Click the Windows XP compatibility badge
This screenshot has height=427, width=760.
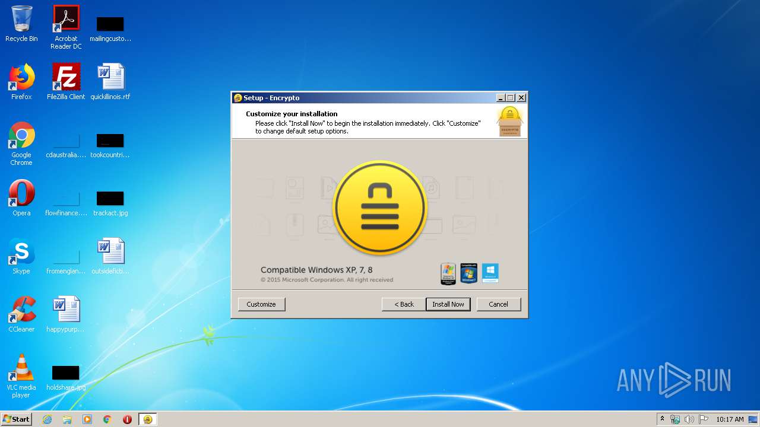click(448, 273)
